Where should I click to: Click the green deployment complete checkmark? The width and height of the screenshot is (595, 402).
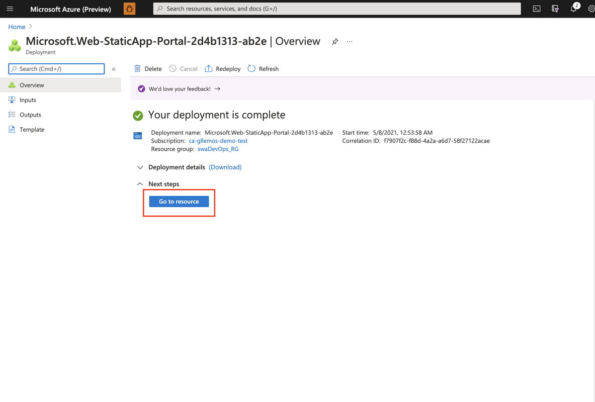pyautogui.click(x=138, y=116)
